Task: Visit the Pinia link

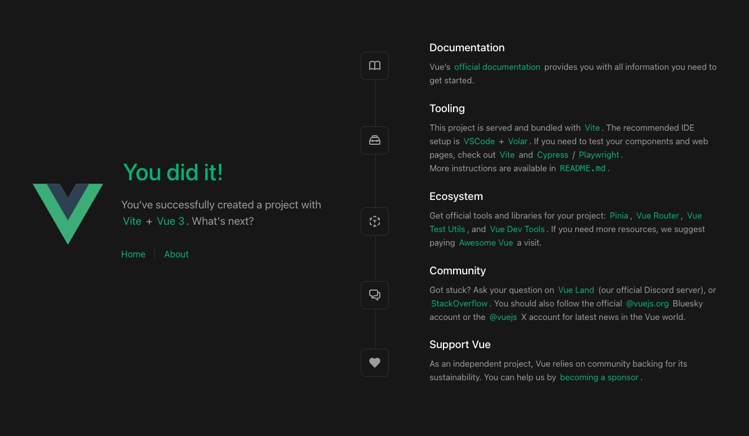Action: point(619,216)
